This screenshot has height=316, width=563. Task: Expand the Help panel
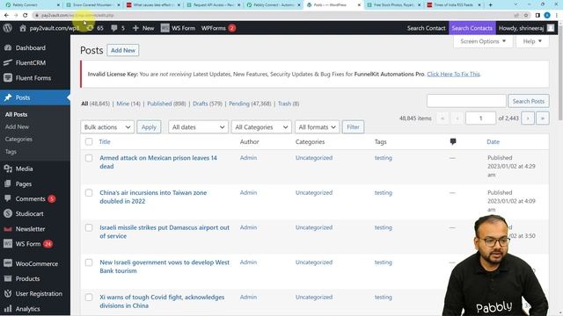tap(532, 41)
